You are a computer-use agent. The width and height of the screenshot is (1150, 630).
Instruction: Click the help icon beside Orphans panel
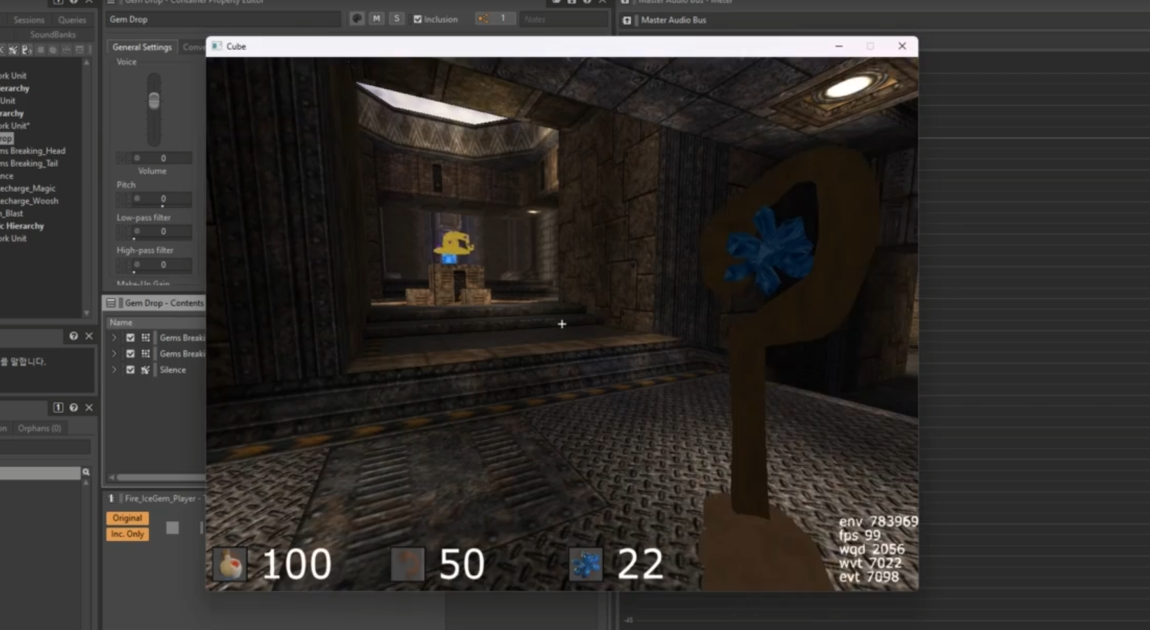74,407
